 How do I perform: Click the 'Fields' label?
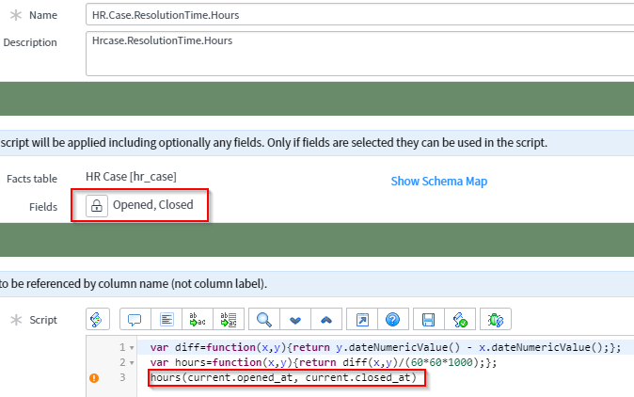click(43, 207)
